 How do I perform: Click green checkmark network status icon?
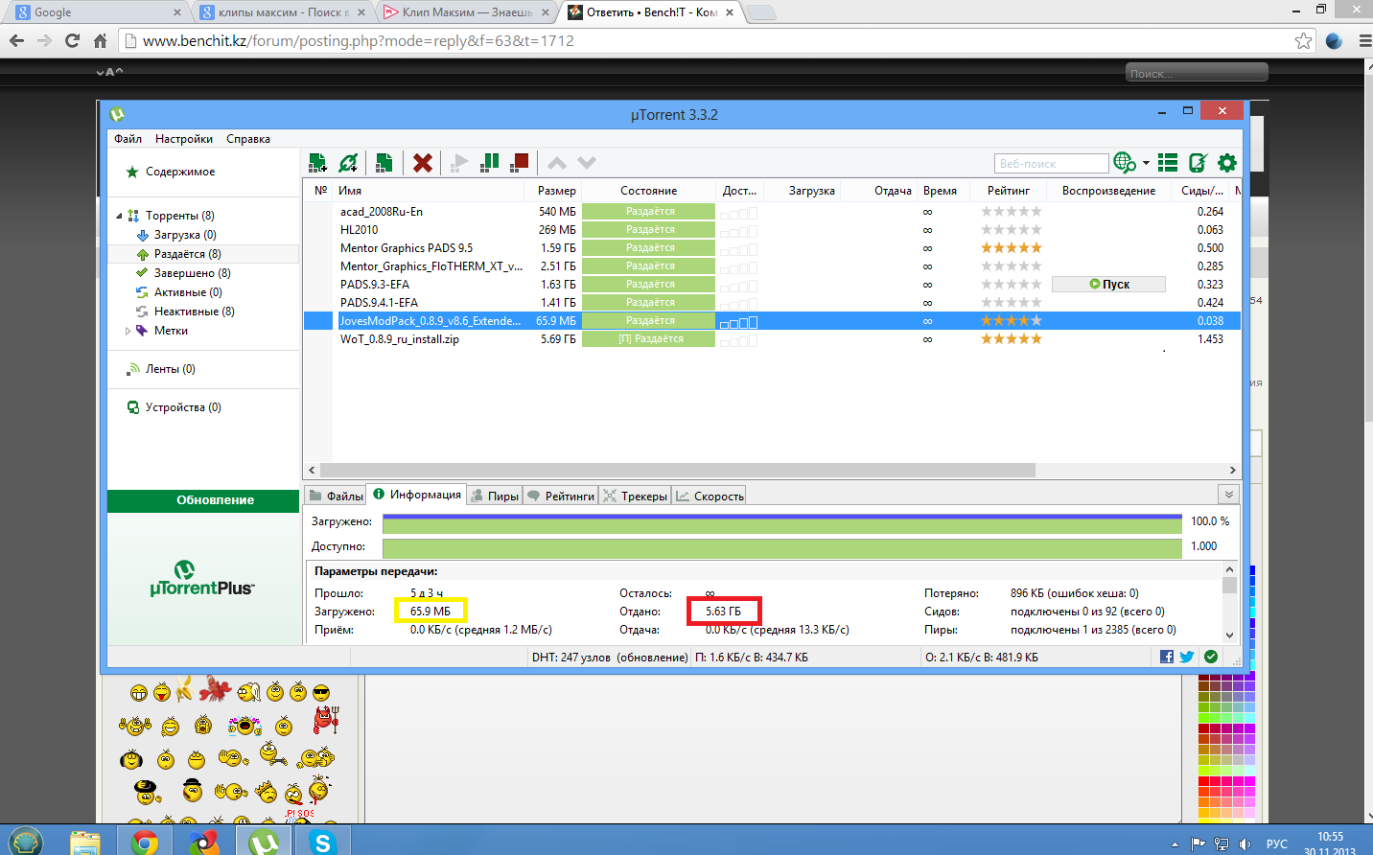(1211, 657)
